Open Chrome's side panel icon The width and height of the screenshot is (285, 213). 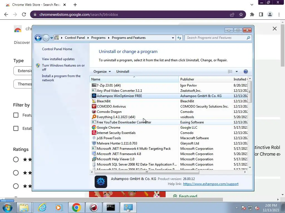261,14
